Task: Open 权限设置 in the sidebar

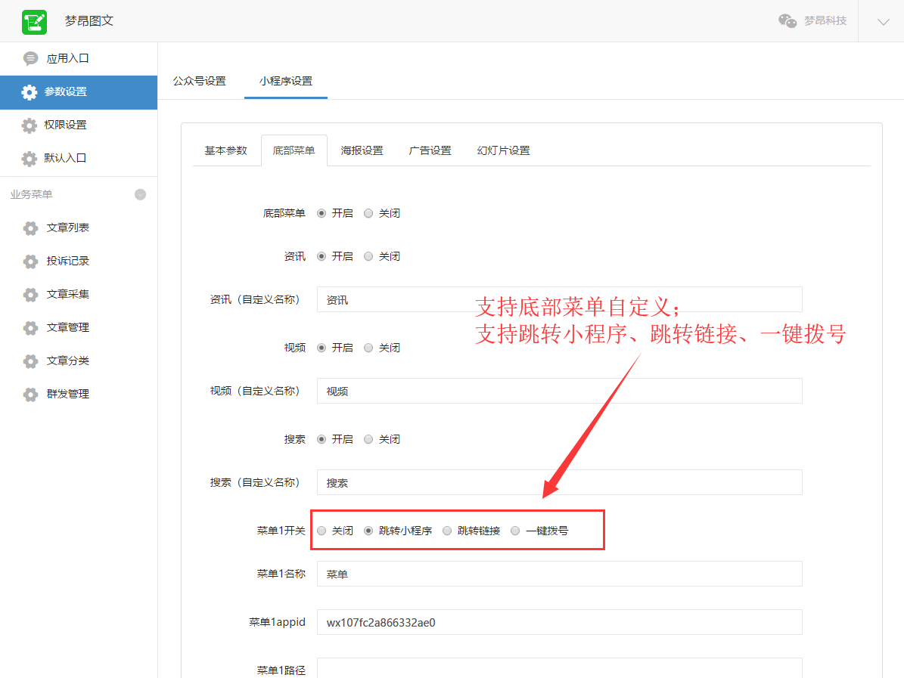Action: point(79,125)
